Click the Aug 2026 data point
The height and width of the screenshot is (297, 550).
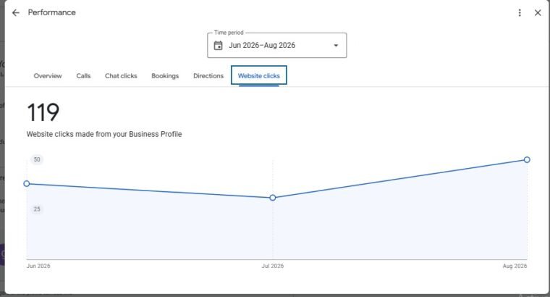tap(527, 160)
